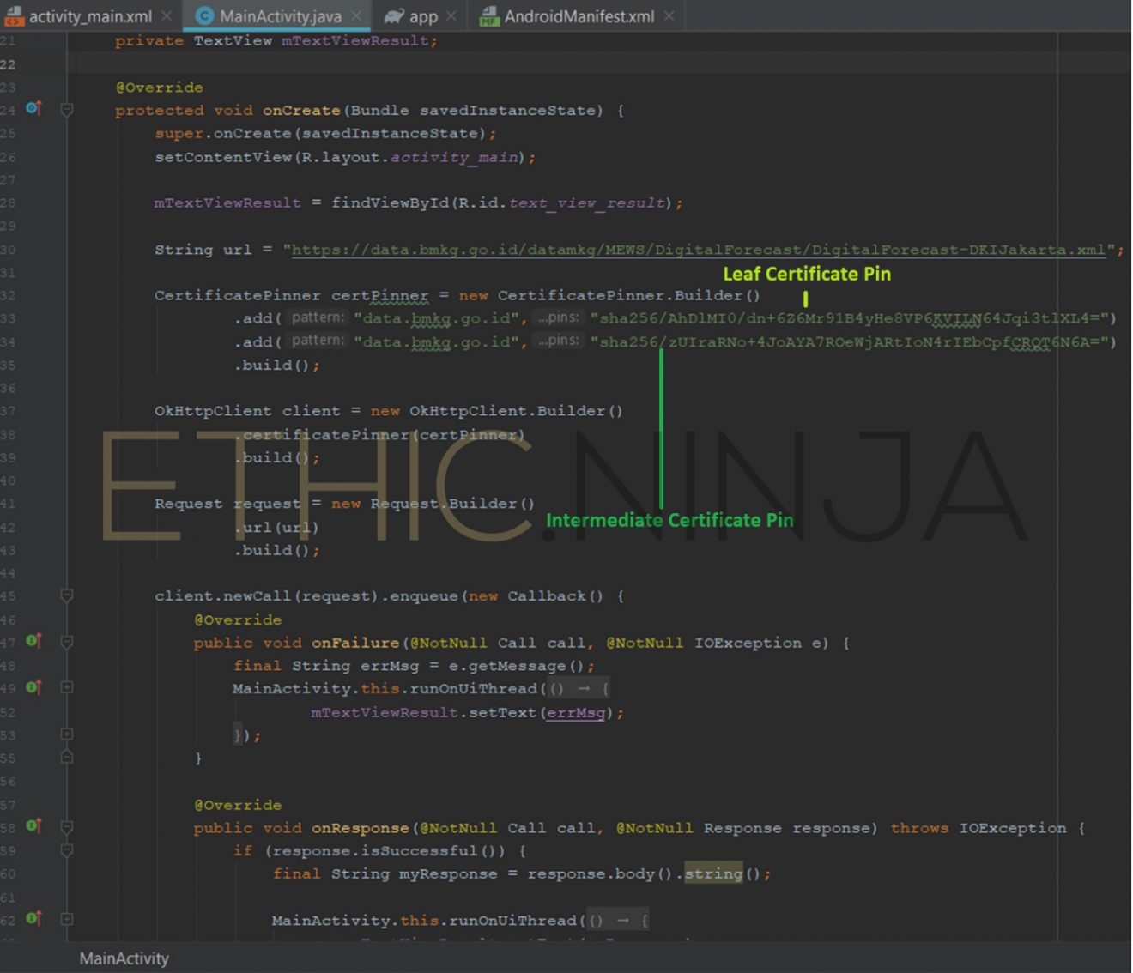Click the gutter icon on line 49
This screenshot has height=973, width=1133.
33,687
